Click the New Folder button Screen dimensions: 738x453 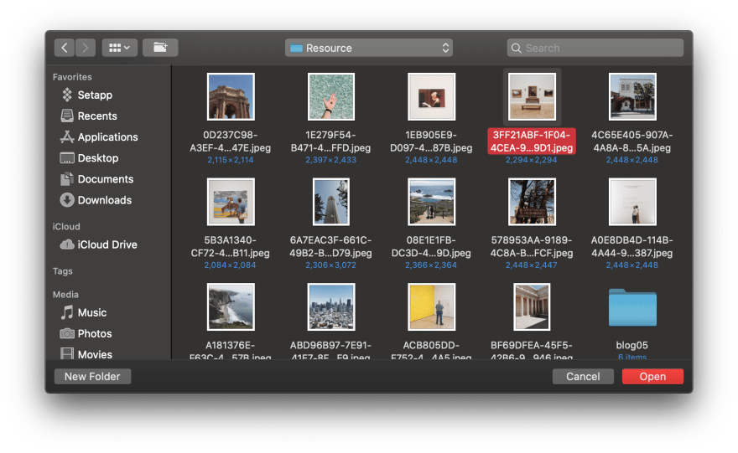click(x=93, y=377)
